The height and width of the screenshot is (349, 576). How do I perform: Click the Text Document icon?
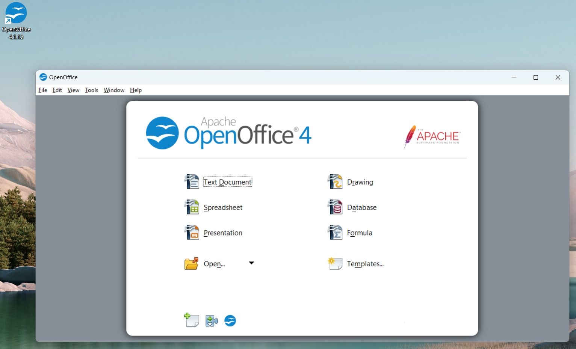tap(192, 182)
